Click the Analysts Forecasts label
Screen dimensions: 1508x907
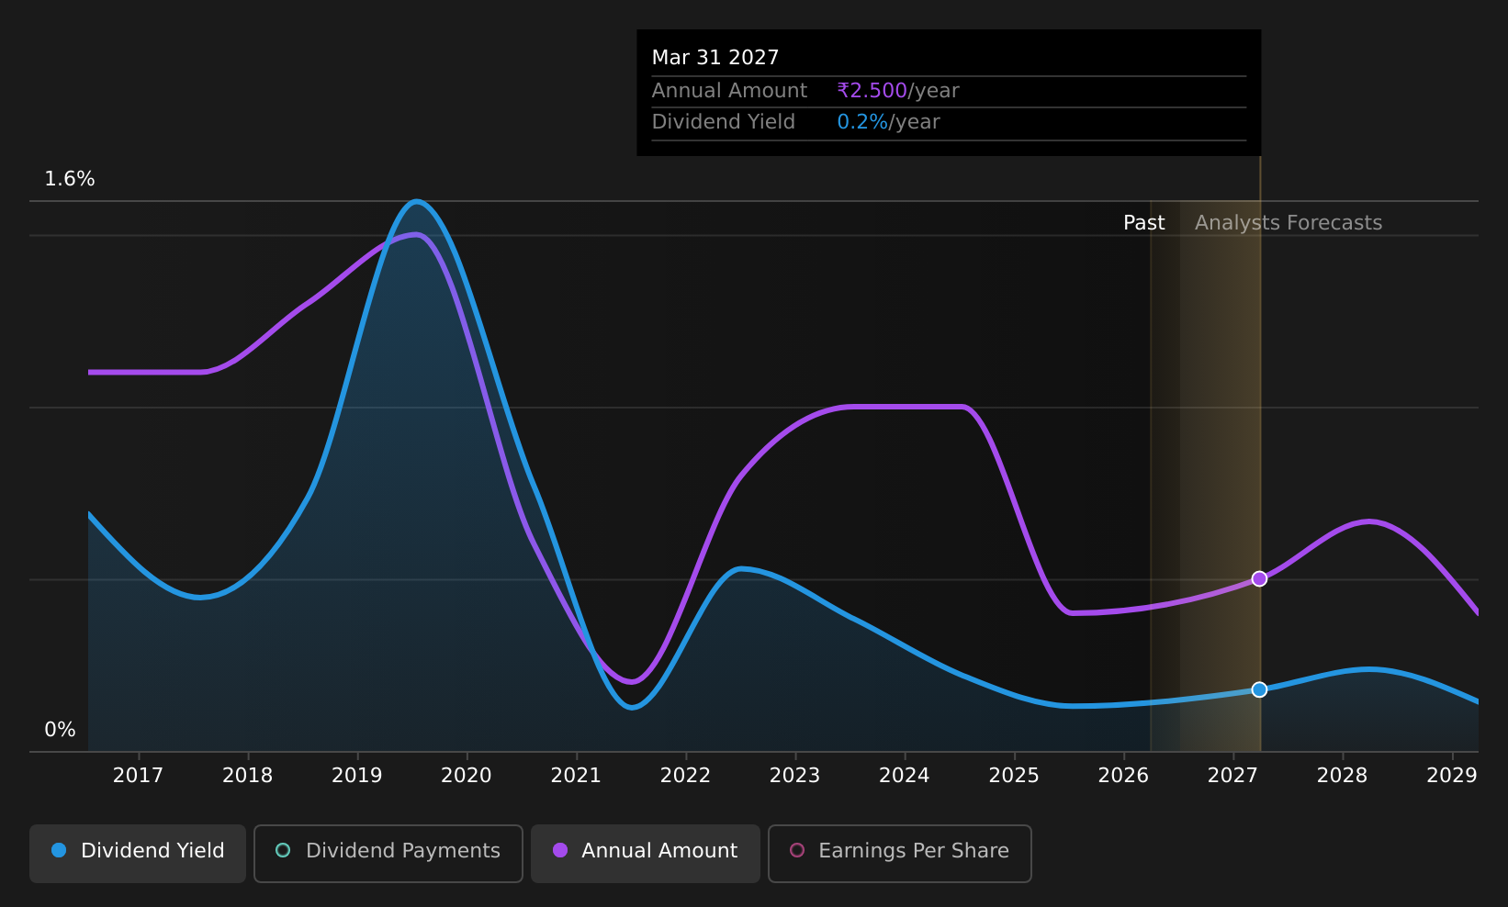(x=1289, y=223)
